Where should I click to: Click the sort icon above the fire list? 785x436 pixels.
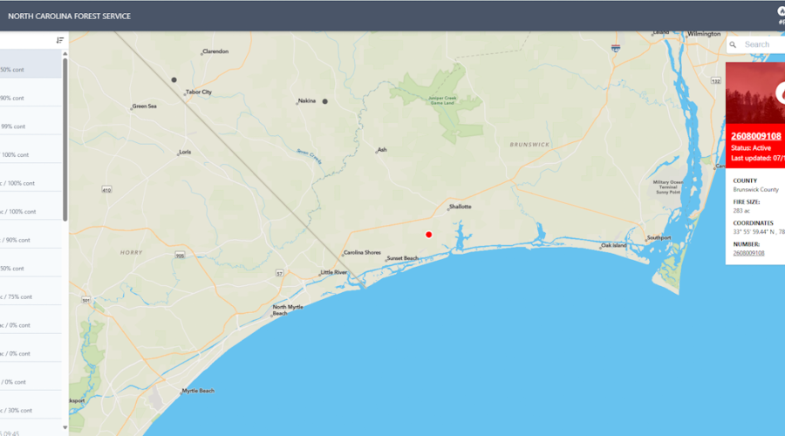pos(60,40)
